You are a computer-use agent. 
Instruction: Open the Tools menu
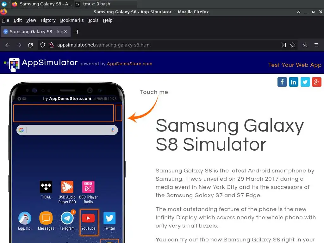[93, 20]
